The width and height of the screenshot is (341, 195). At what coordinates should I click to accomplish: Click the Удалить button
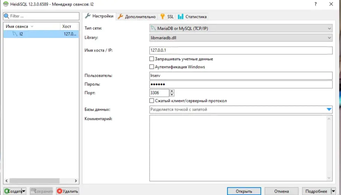coord(68,191)
